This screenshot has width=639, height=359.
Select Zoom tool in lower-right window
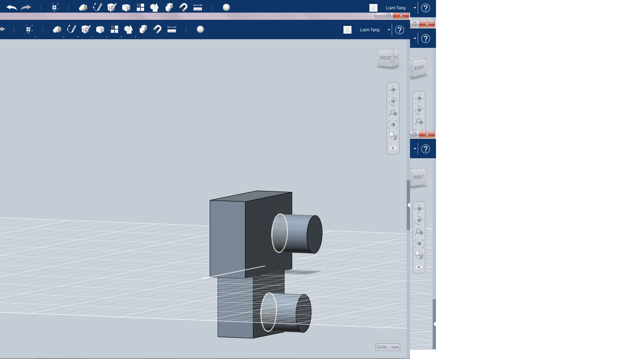419,232
